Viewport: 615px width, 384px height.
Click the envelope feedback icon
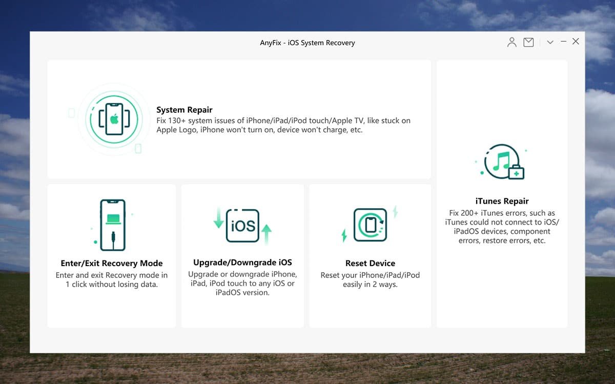pos(528,43)
